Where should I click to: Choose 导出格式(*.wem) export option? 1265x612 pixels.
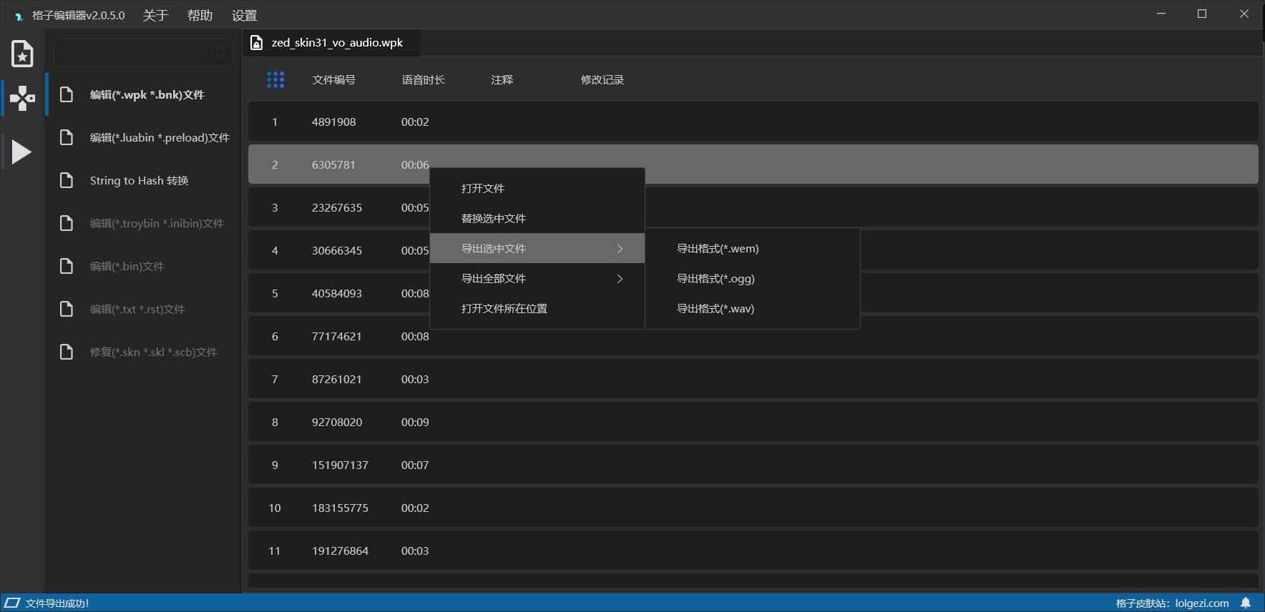click(718, 249)
